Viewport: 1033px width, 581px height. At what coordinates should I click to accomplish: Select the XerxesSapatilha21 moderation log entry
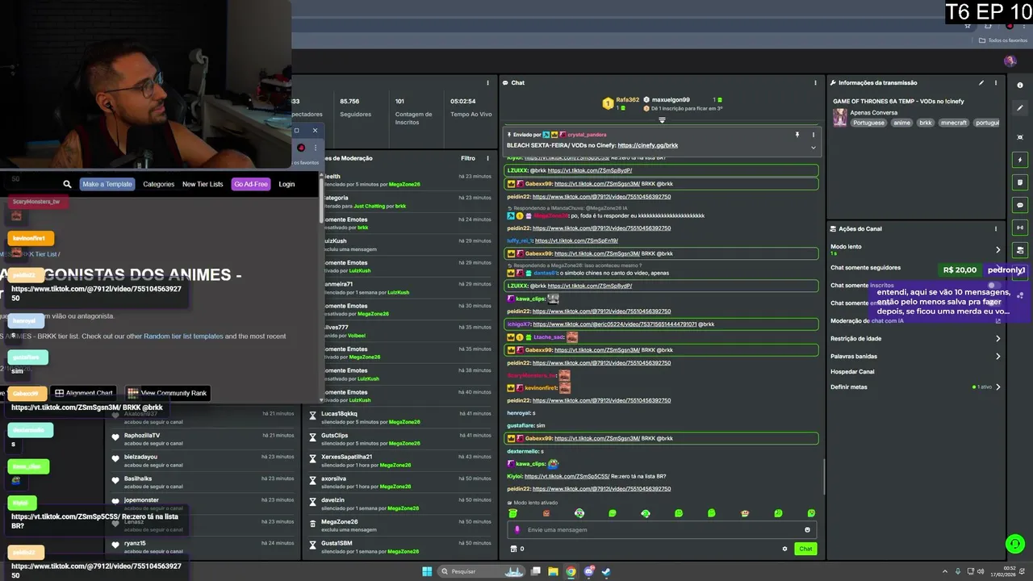pyautogui.click(x=400, y=461)
